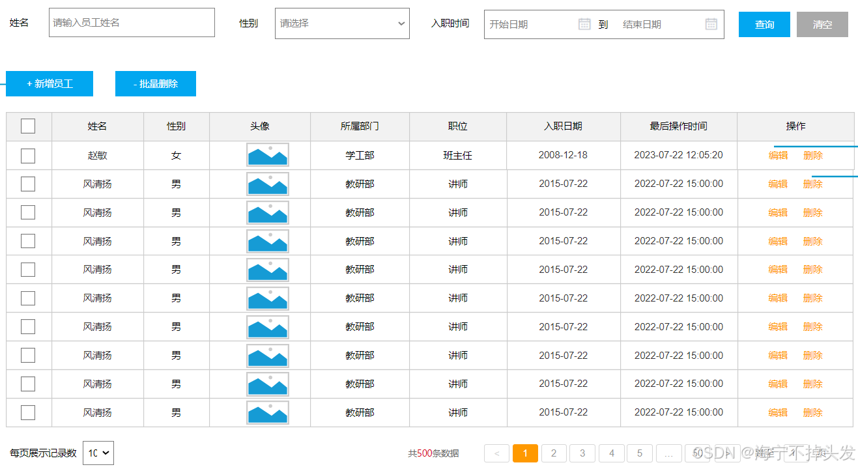
Task: Select the position cell 班主任
Action: [x=458, y=155]
